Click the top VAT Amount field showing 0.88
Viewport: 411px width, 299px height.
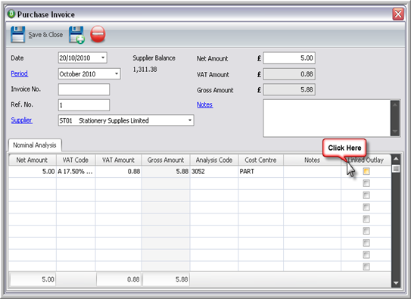pos(289,74)
